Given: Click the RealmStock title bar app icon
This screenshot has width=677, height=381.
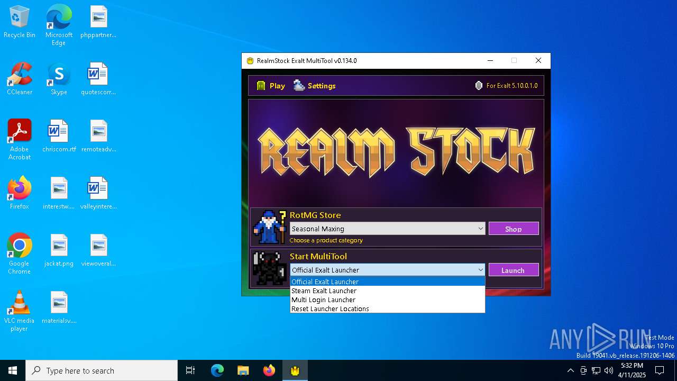Looking at the screenshot, I should (250, 60).
